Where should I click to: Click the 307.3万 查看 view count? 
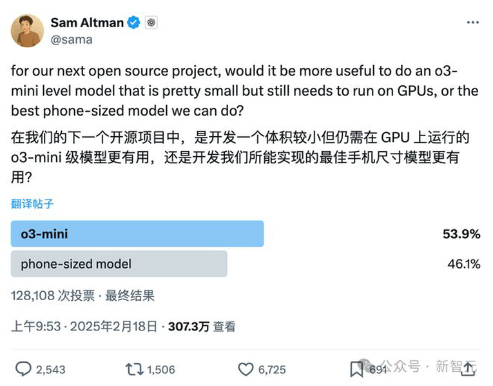point(202,327)
